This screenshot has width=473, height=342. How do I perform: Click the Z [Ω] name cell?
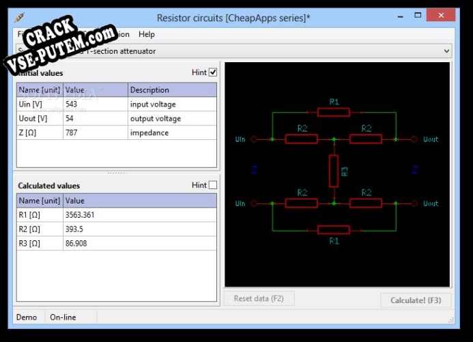40,132
